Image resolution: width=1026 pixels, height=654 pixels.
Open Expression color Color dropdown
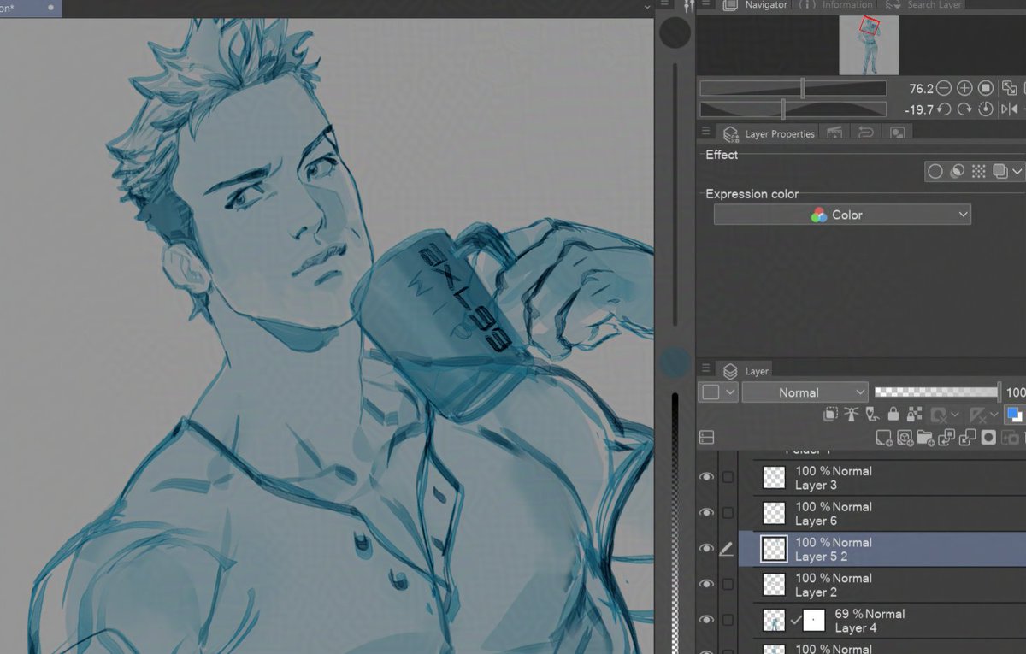point(842,215)
